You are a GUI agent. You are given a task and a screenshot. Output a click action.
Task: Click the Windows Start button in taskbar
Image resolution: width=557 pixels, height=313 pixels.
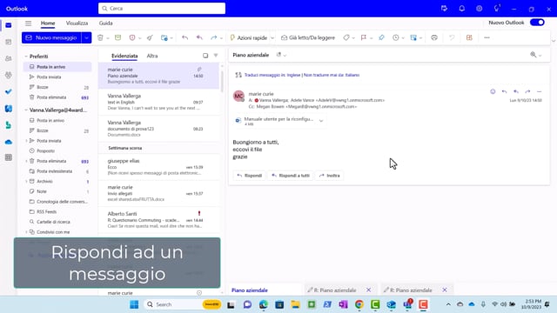tap(134, 304)
